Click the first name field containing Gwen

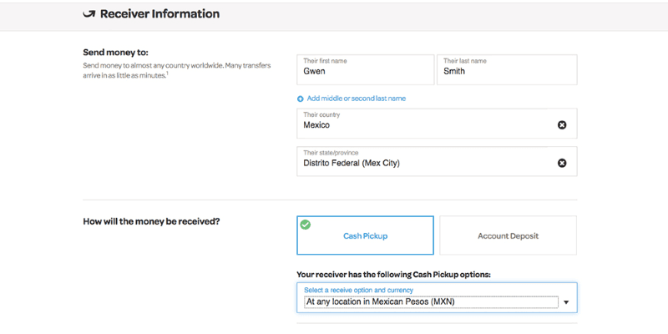[x=365, y=70]
